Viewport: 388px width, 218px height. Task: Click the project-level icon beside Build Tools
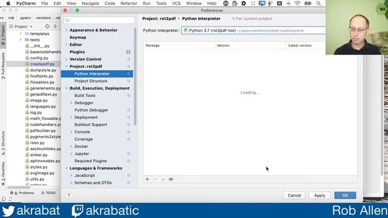tap(129, 96)
